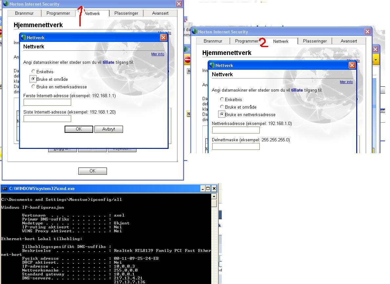
Task: Focus Nettverksadresse input field
Action: click(x=236, y=130)
